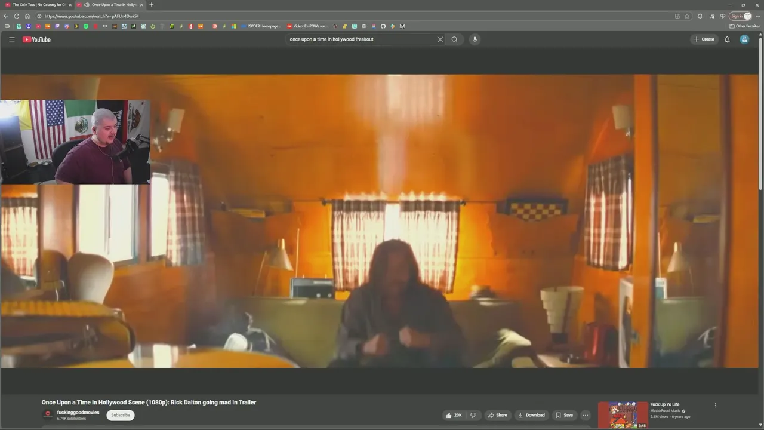This screenshot has height=430, width=764.
Task: Open fuckinggoodmovies channel name link
Action: click(78, 413)
